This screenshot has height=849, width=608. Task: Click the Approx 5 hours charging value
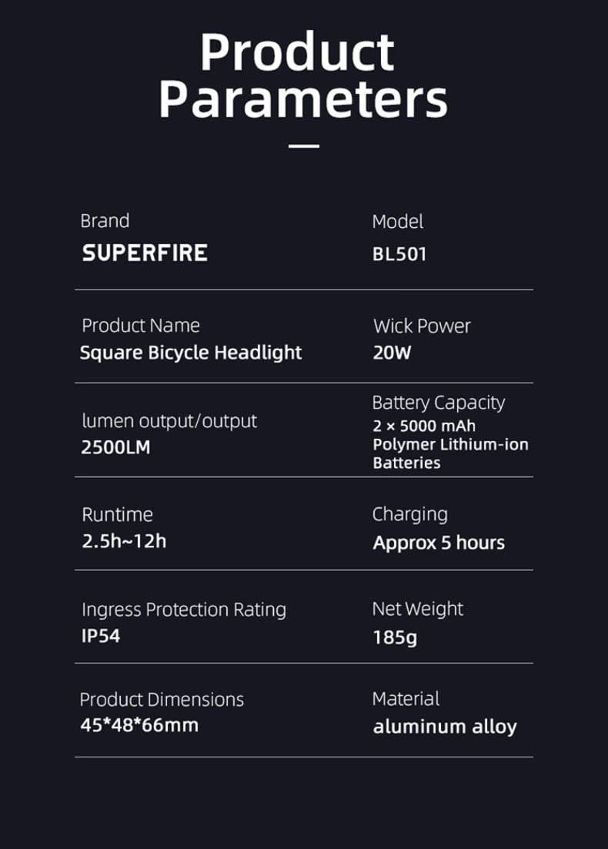pos(439,543)
